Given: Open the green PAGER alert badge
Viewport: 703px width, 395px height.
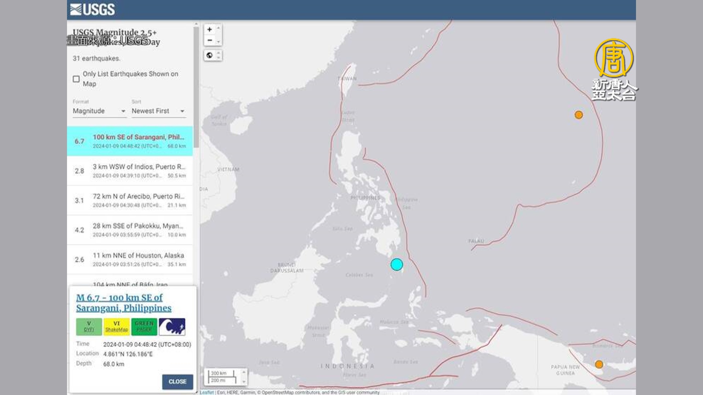Looking at the screenshot, I should pyautogui.click(x=144, y=327).
